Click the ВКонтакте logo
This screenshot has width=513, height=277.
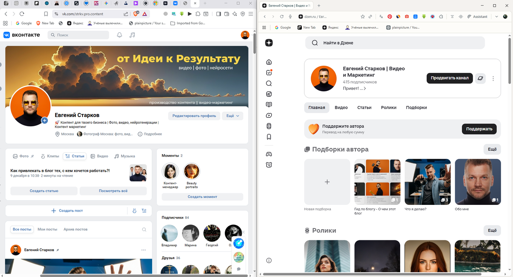pyautogui.click(x=22, y=35)
